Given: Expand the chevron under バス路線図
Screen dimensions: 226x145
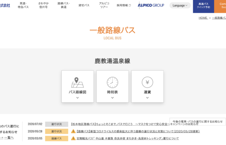Looking at the screenshot, I should pos(77,98).
